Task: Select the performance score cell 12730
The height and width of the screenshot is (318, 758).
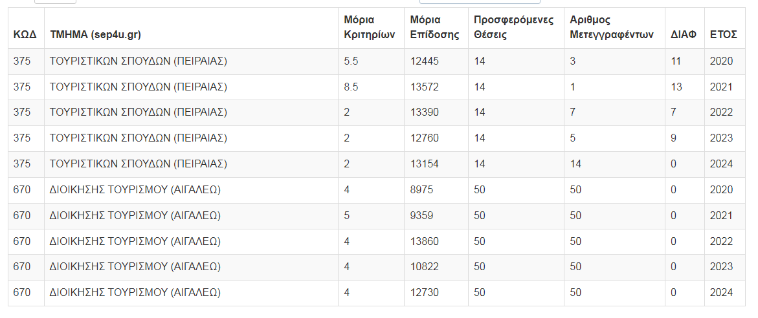Action: coord(425,293)
